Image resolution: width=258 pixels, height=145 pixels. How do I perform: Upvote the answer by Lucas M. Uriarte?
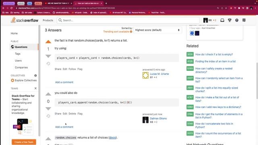pos(48,42)
